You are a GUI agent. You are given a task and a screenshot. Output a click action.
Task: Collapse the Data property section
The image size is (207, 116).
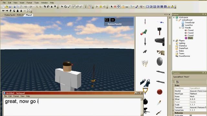(x=173, y=85)
